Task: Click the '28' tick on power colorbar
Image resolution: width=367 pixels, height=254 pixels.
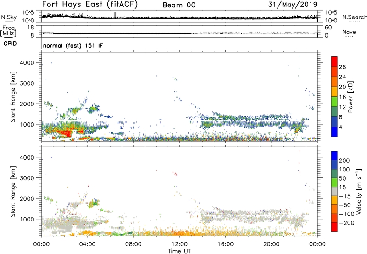Action: coord(342,67)
